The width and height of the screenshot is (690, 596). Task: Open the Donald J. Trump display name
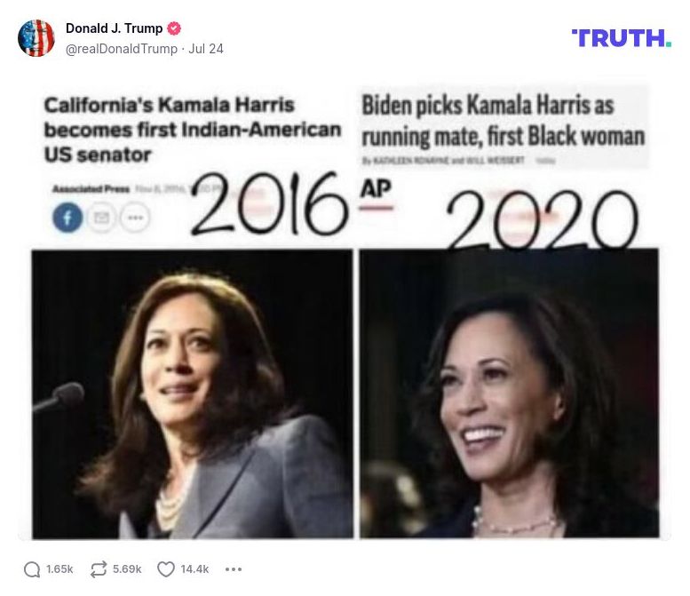point(114,28)
